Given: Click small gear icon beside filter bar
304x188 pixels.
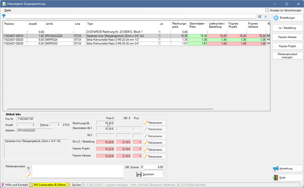Looking at the screenshot, I should [266, 17].
